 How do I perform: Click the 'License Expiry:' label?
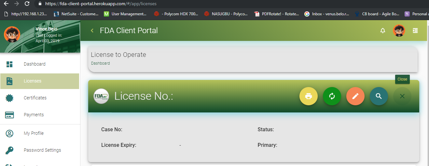119,145
